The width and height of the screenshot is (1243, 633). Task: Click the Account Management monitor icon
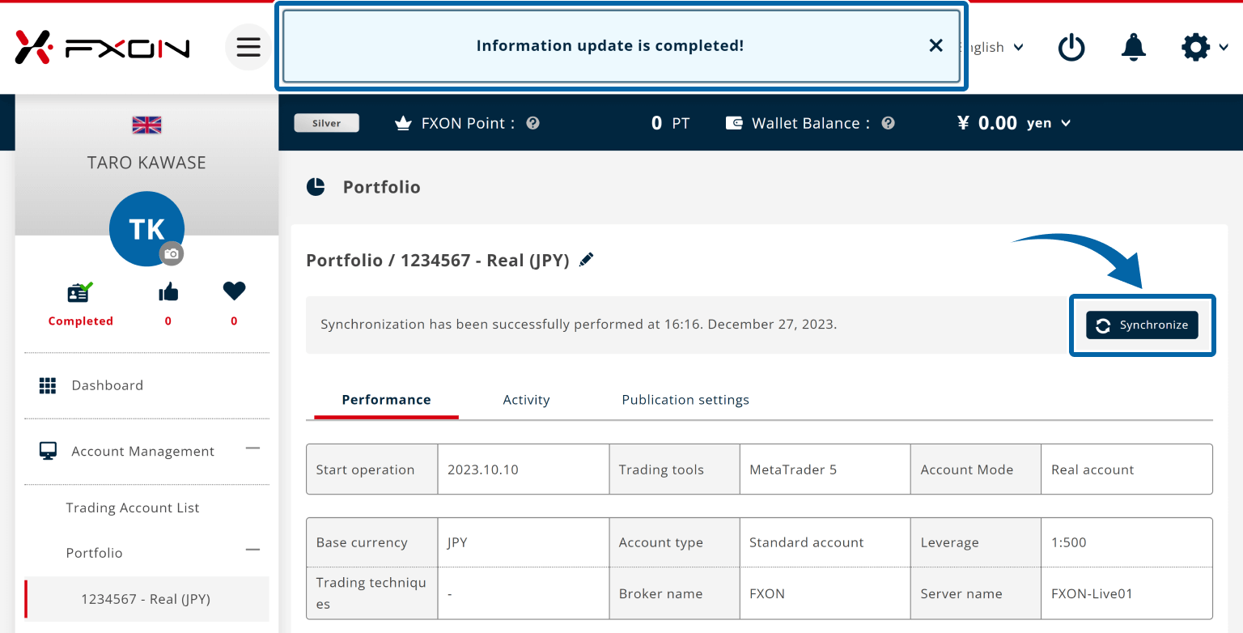[48, 451]
